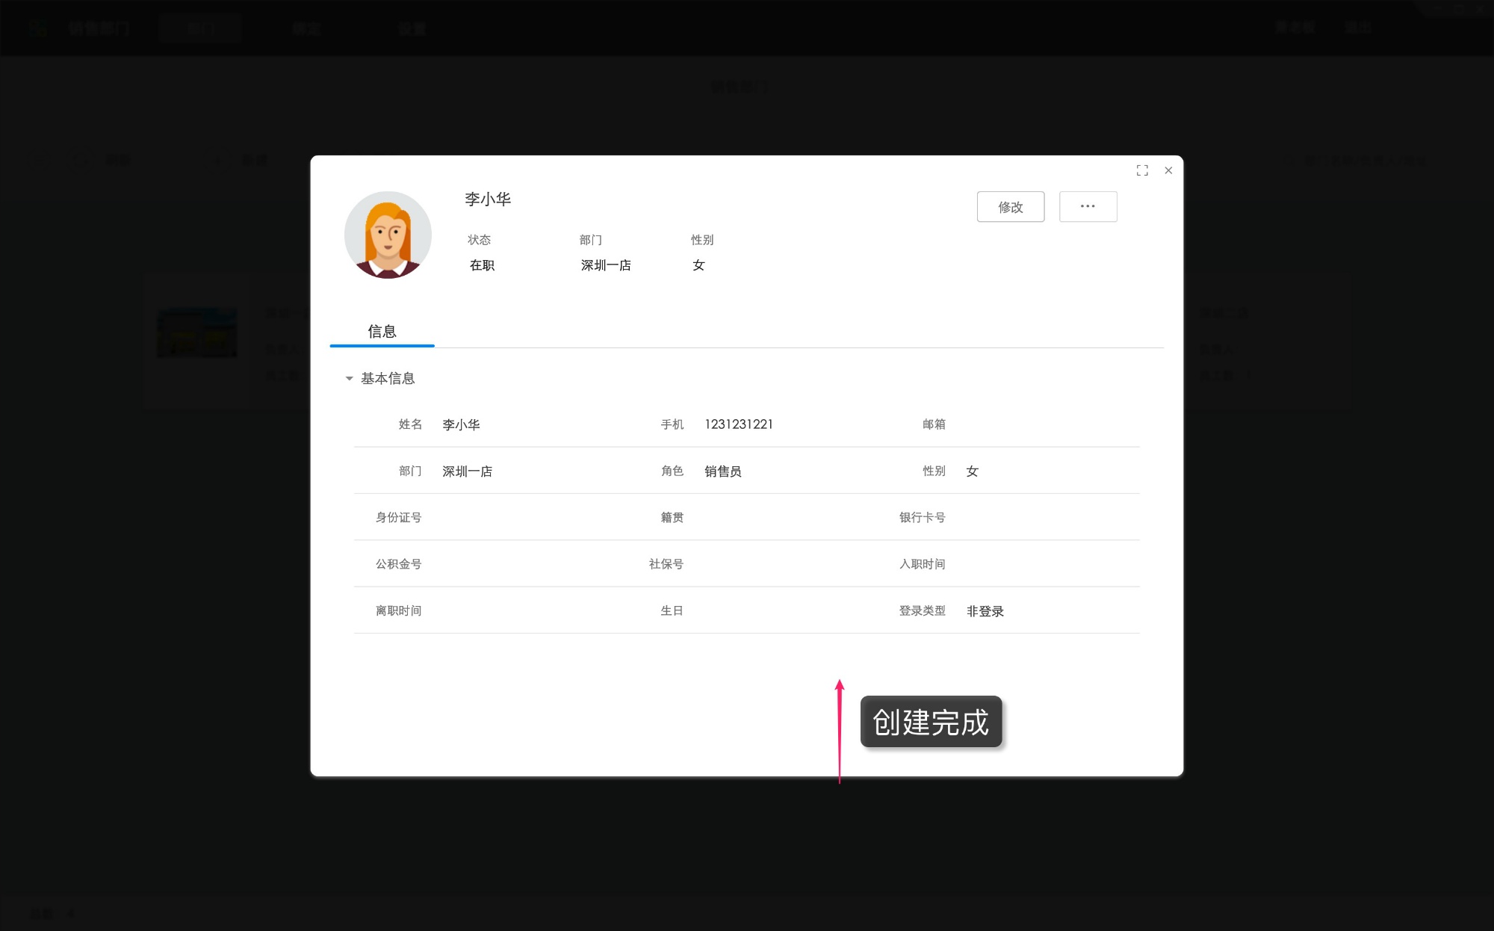Click the 在职 status label
This screenshot has width=1494, height=931.
[x=482, y=265]
